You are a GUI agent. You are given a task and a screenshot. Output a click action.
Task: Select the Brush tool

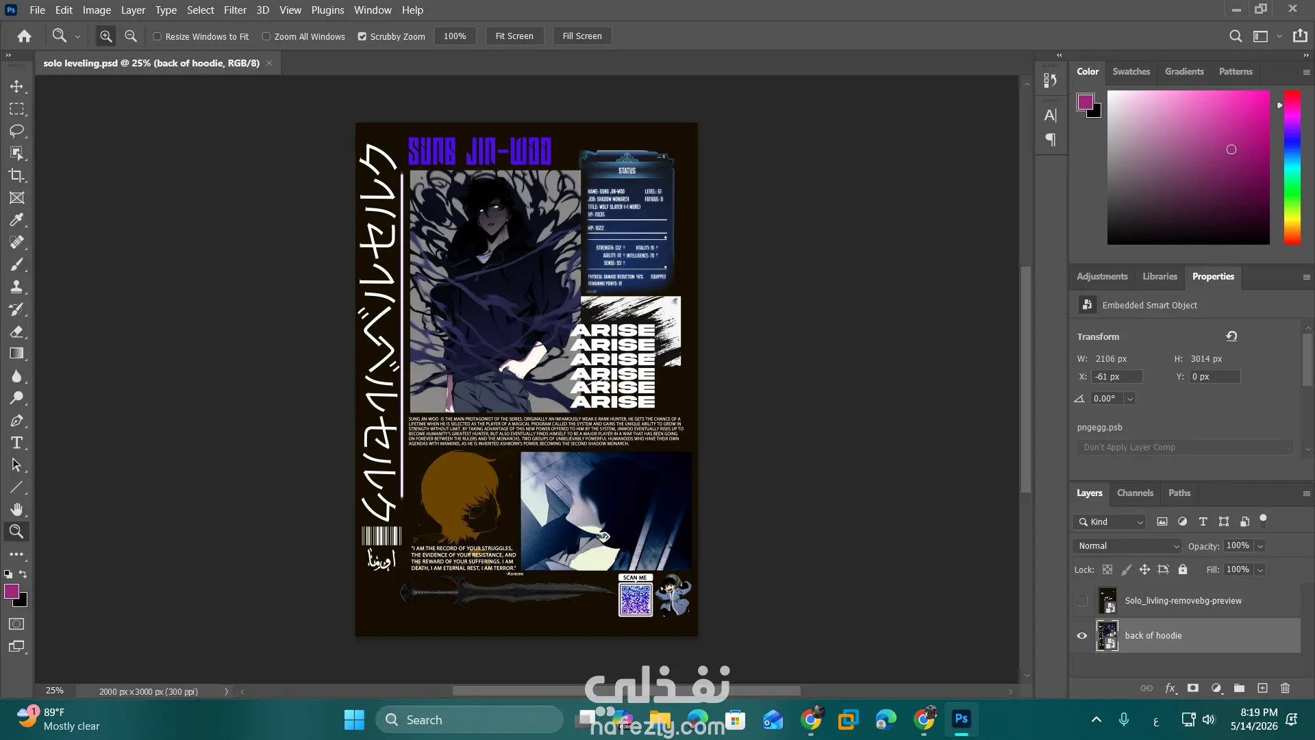click(16, 264)
